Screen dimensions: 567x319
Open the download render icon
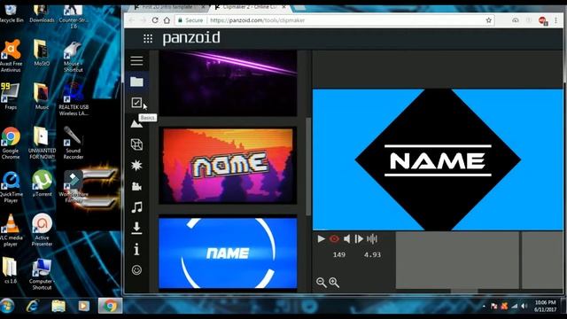pos(136,229)
